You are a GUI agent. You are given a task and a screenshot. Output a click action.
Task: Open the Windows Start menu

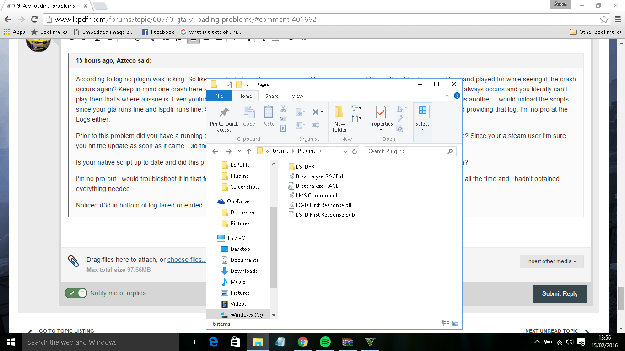click(11, 342)
